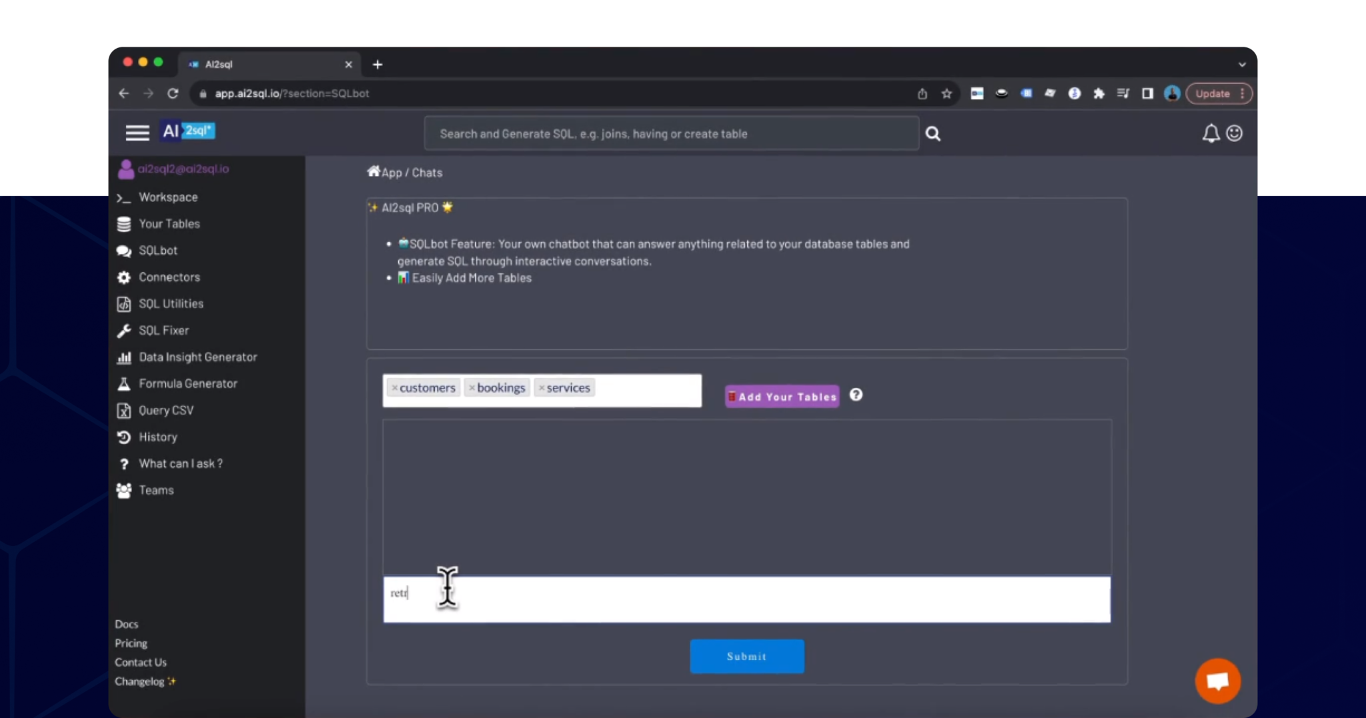This screenshot has width=1366, height=718.
Task: Open the notifications bell
Action: (1210, 134)
